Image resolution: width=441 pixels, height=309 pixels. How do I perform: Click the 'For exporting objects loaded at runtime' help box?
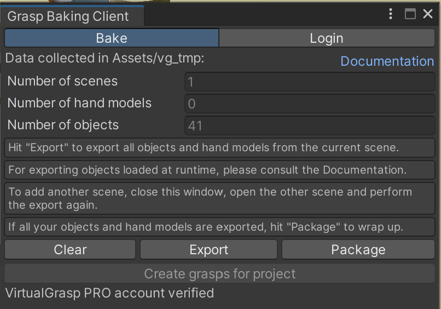pyautogui.click(x=219, y=170)
